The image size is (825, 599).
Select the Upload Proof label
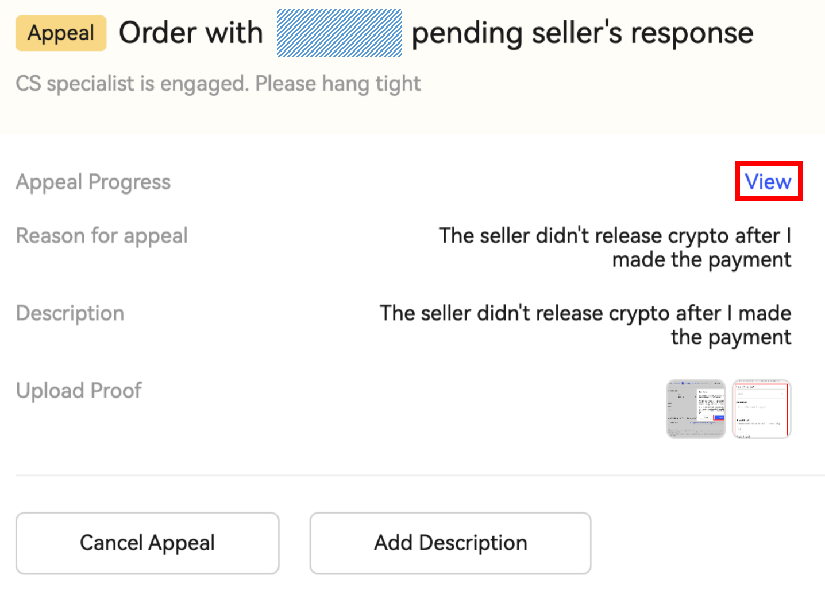point(79,391)
